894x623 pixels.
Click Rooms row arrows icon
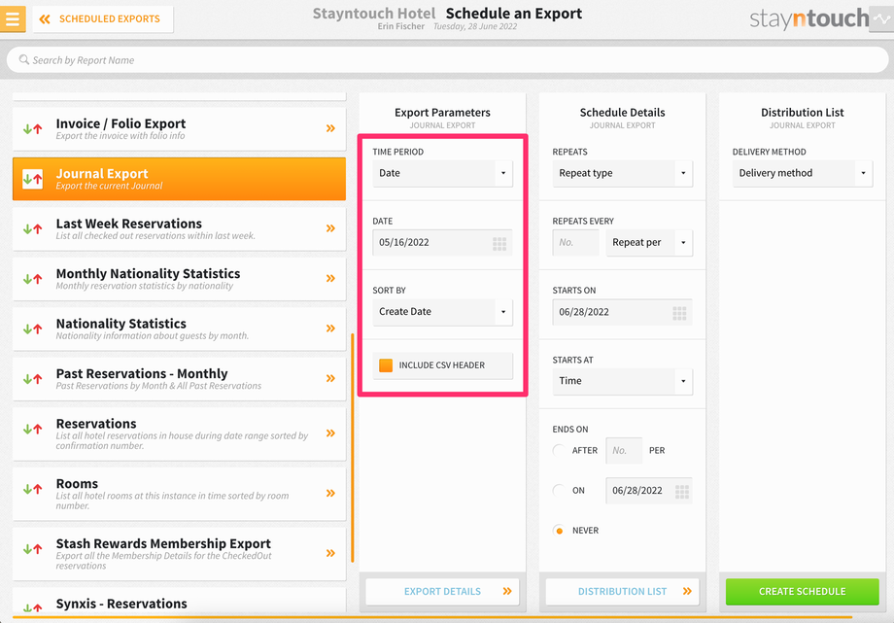[32, 489]
